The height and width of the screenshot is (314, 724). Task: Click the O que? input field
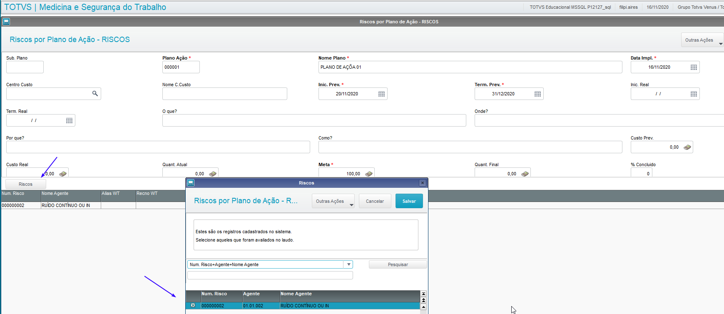tap(314, 120)
